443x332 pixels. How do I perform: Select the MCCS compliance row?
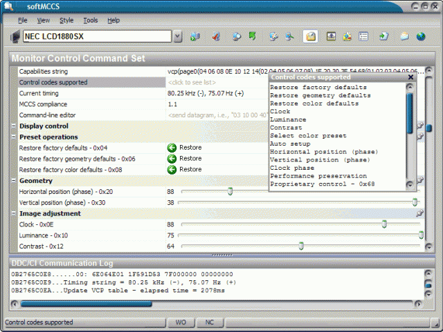(92, 104)
